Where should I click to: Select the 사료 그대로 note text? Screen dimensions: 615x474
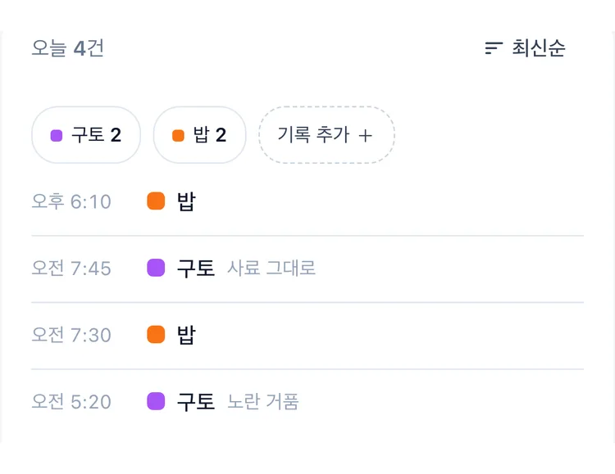tap(271, 269)
